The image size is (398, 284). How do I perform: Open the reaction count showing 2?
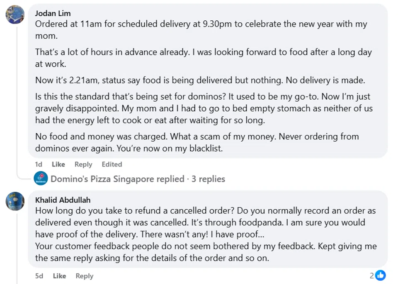[x=372, y=275]
